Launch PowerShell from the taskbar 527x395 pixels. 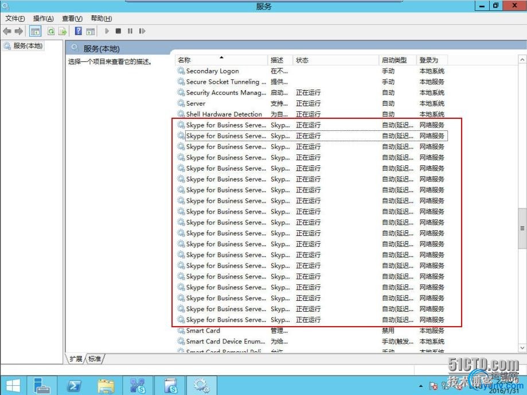coord(74,386)
